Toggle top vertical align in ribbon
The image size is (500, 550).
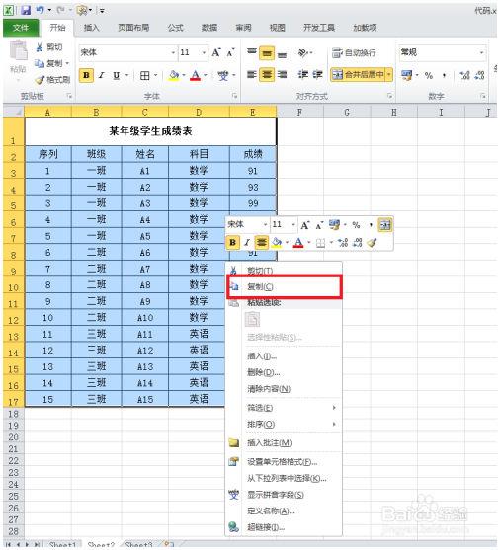click(x=252, y=53)
